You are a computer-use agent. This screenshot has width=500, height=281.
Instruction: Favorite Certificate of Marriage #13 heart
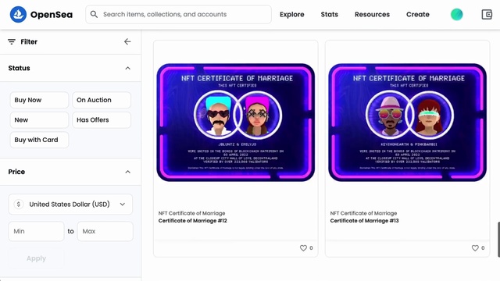[475, 248]
